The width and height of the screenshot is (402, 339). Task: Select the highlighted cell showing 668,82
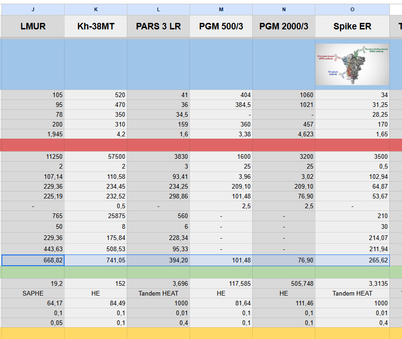(33, 261)
